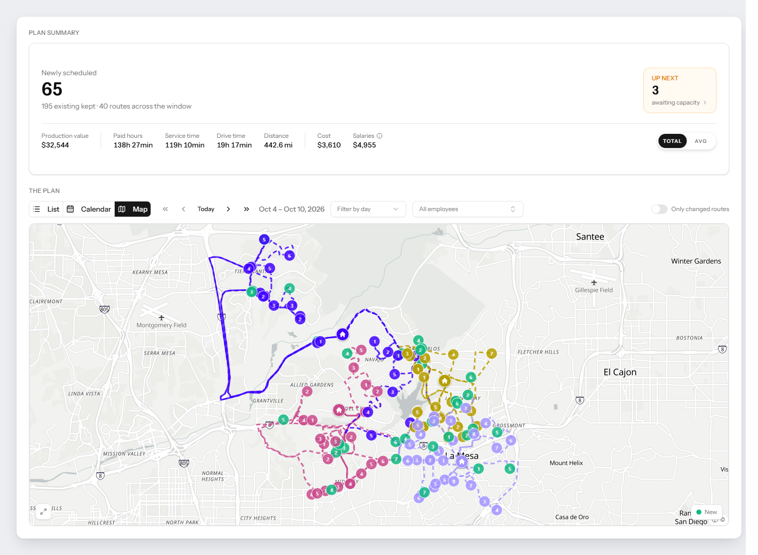Open the All employees selector
758x555 pixels.
pos(467,209)
